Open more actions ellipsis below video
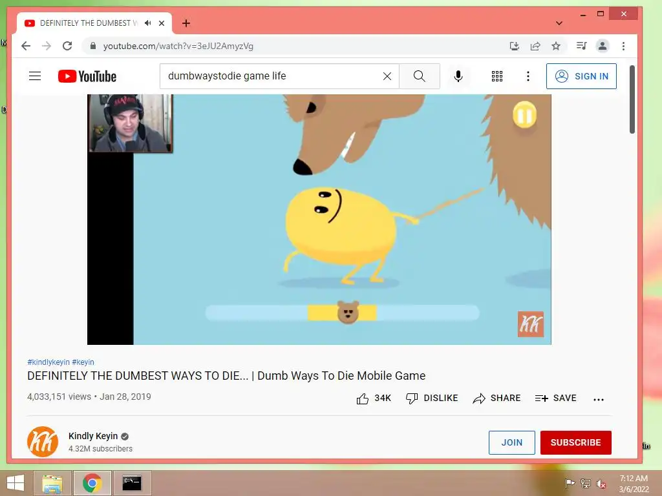Image resolution: width=662 pixels, height=496 pixels. pyautogui.click(x=598, y=399)
